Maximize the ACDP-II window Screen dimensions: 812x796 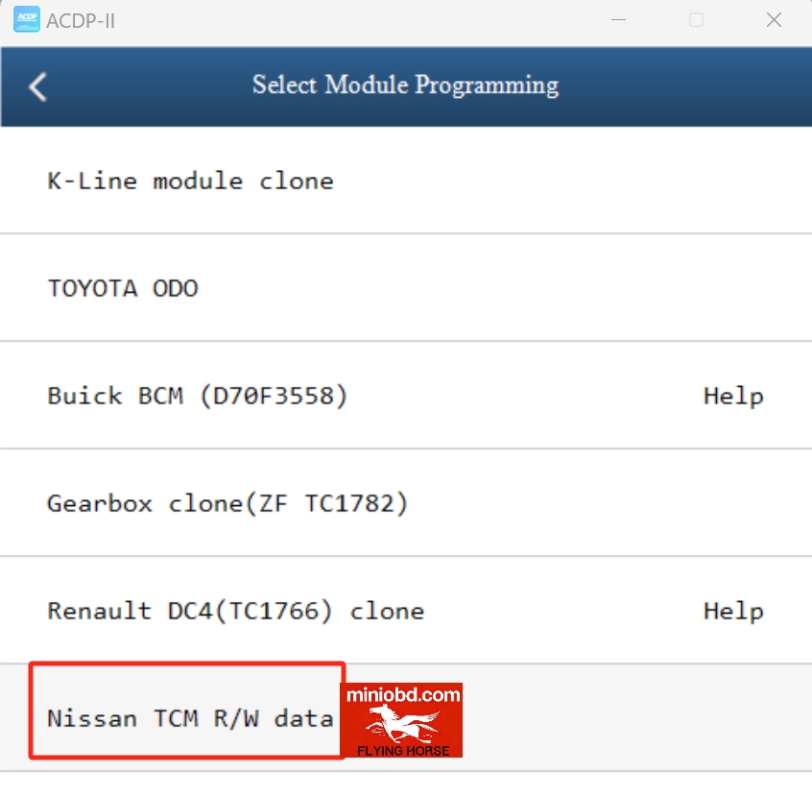[x=697, y=20]
